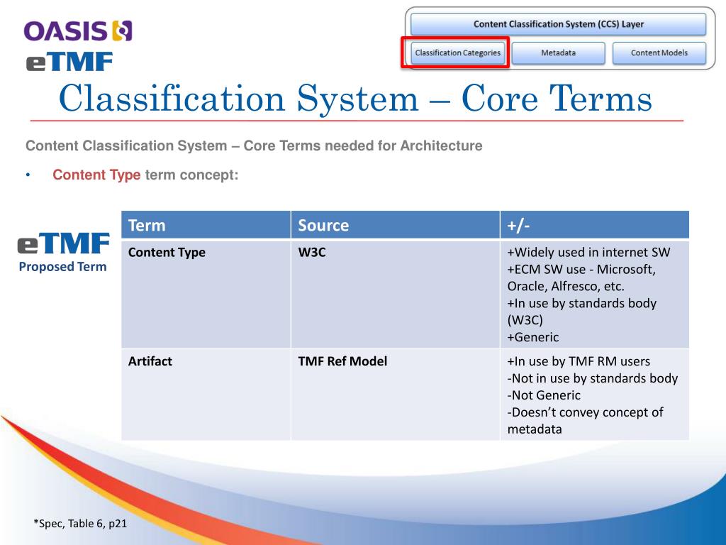This screenshot has height=545, width=726.
Task: Click the -Not Generic line
Action: tap(544, 395)
